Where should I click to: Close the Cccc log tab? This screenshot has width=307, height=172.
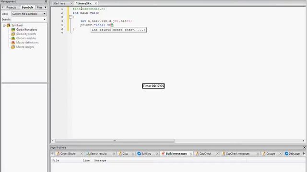[133, 154]
